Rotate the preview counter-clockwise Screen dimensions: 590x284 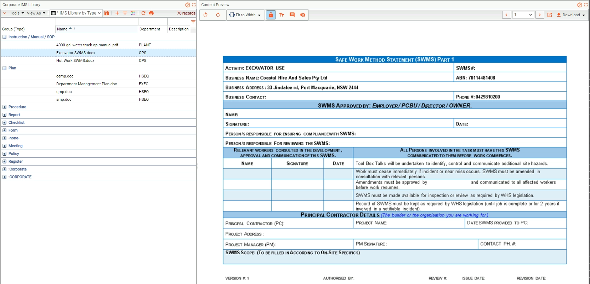click(x=206, y=15)
